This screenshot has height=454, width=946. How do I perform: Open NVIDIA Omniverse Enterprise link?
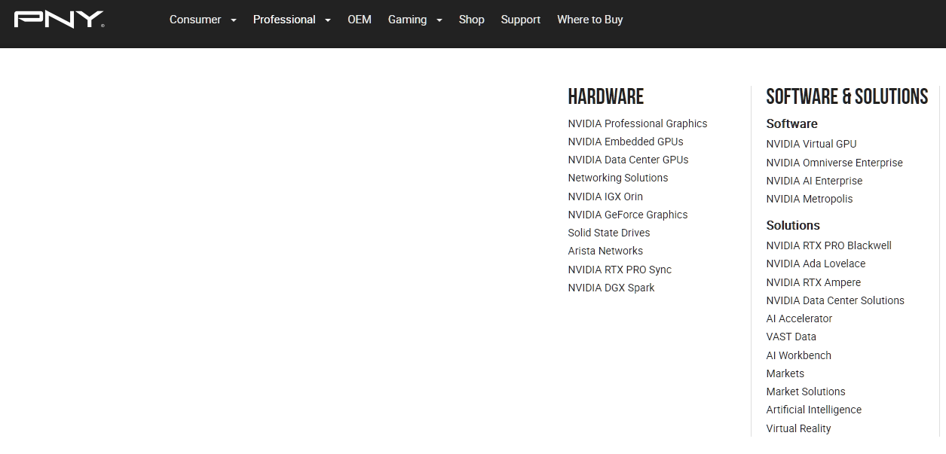[834, 163]
